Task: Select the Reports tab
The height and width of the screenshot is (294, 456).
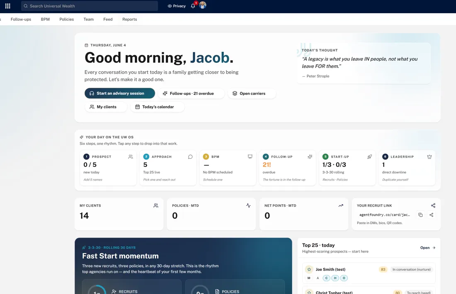Action: click(130, 19)
